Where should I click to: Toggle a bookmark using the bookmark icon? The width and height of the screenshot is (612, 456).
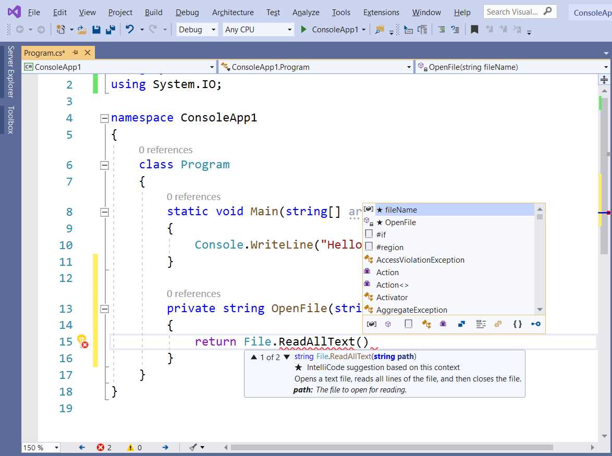(474, 30)
